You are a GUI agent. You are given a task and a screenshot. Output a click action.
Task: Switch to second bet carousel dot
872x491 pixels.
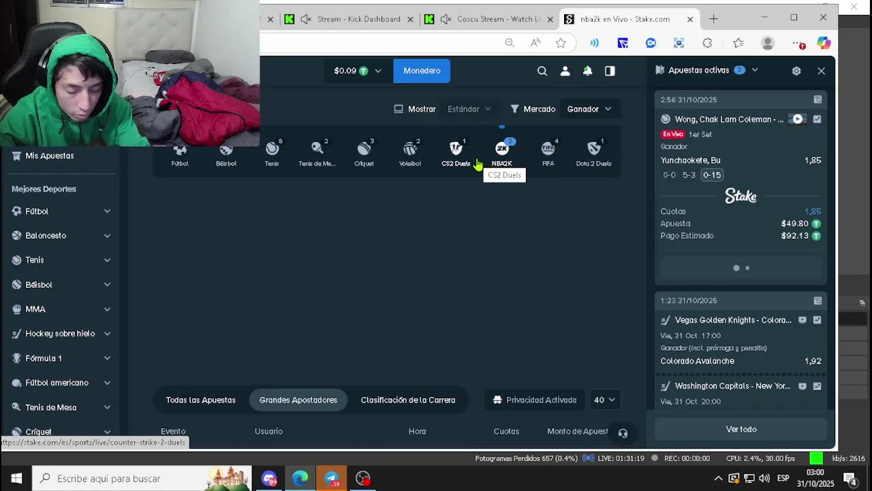(747, 268)
